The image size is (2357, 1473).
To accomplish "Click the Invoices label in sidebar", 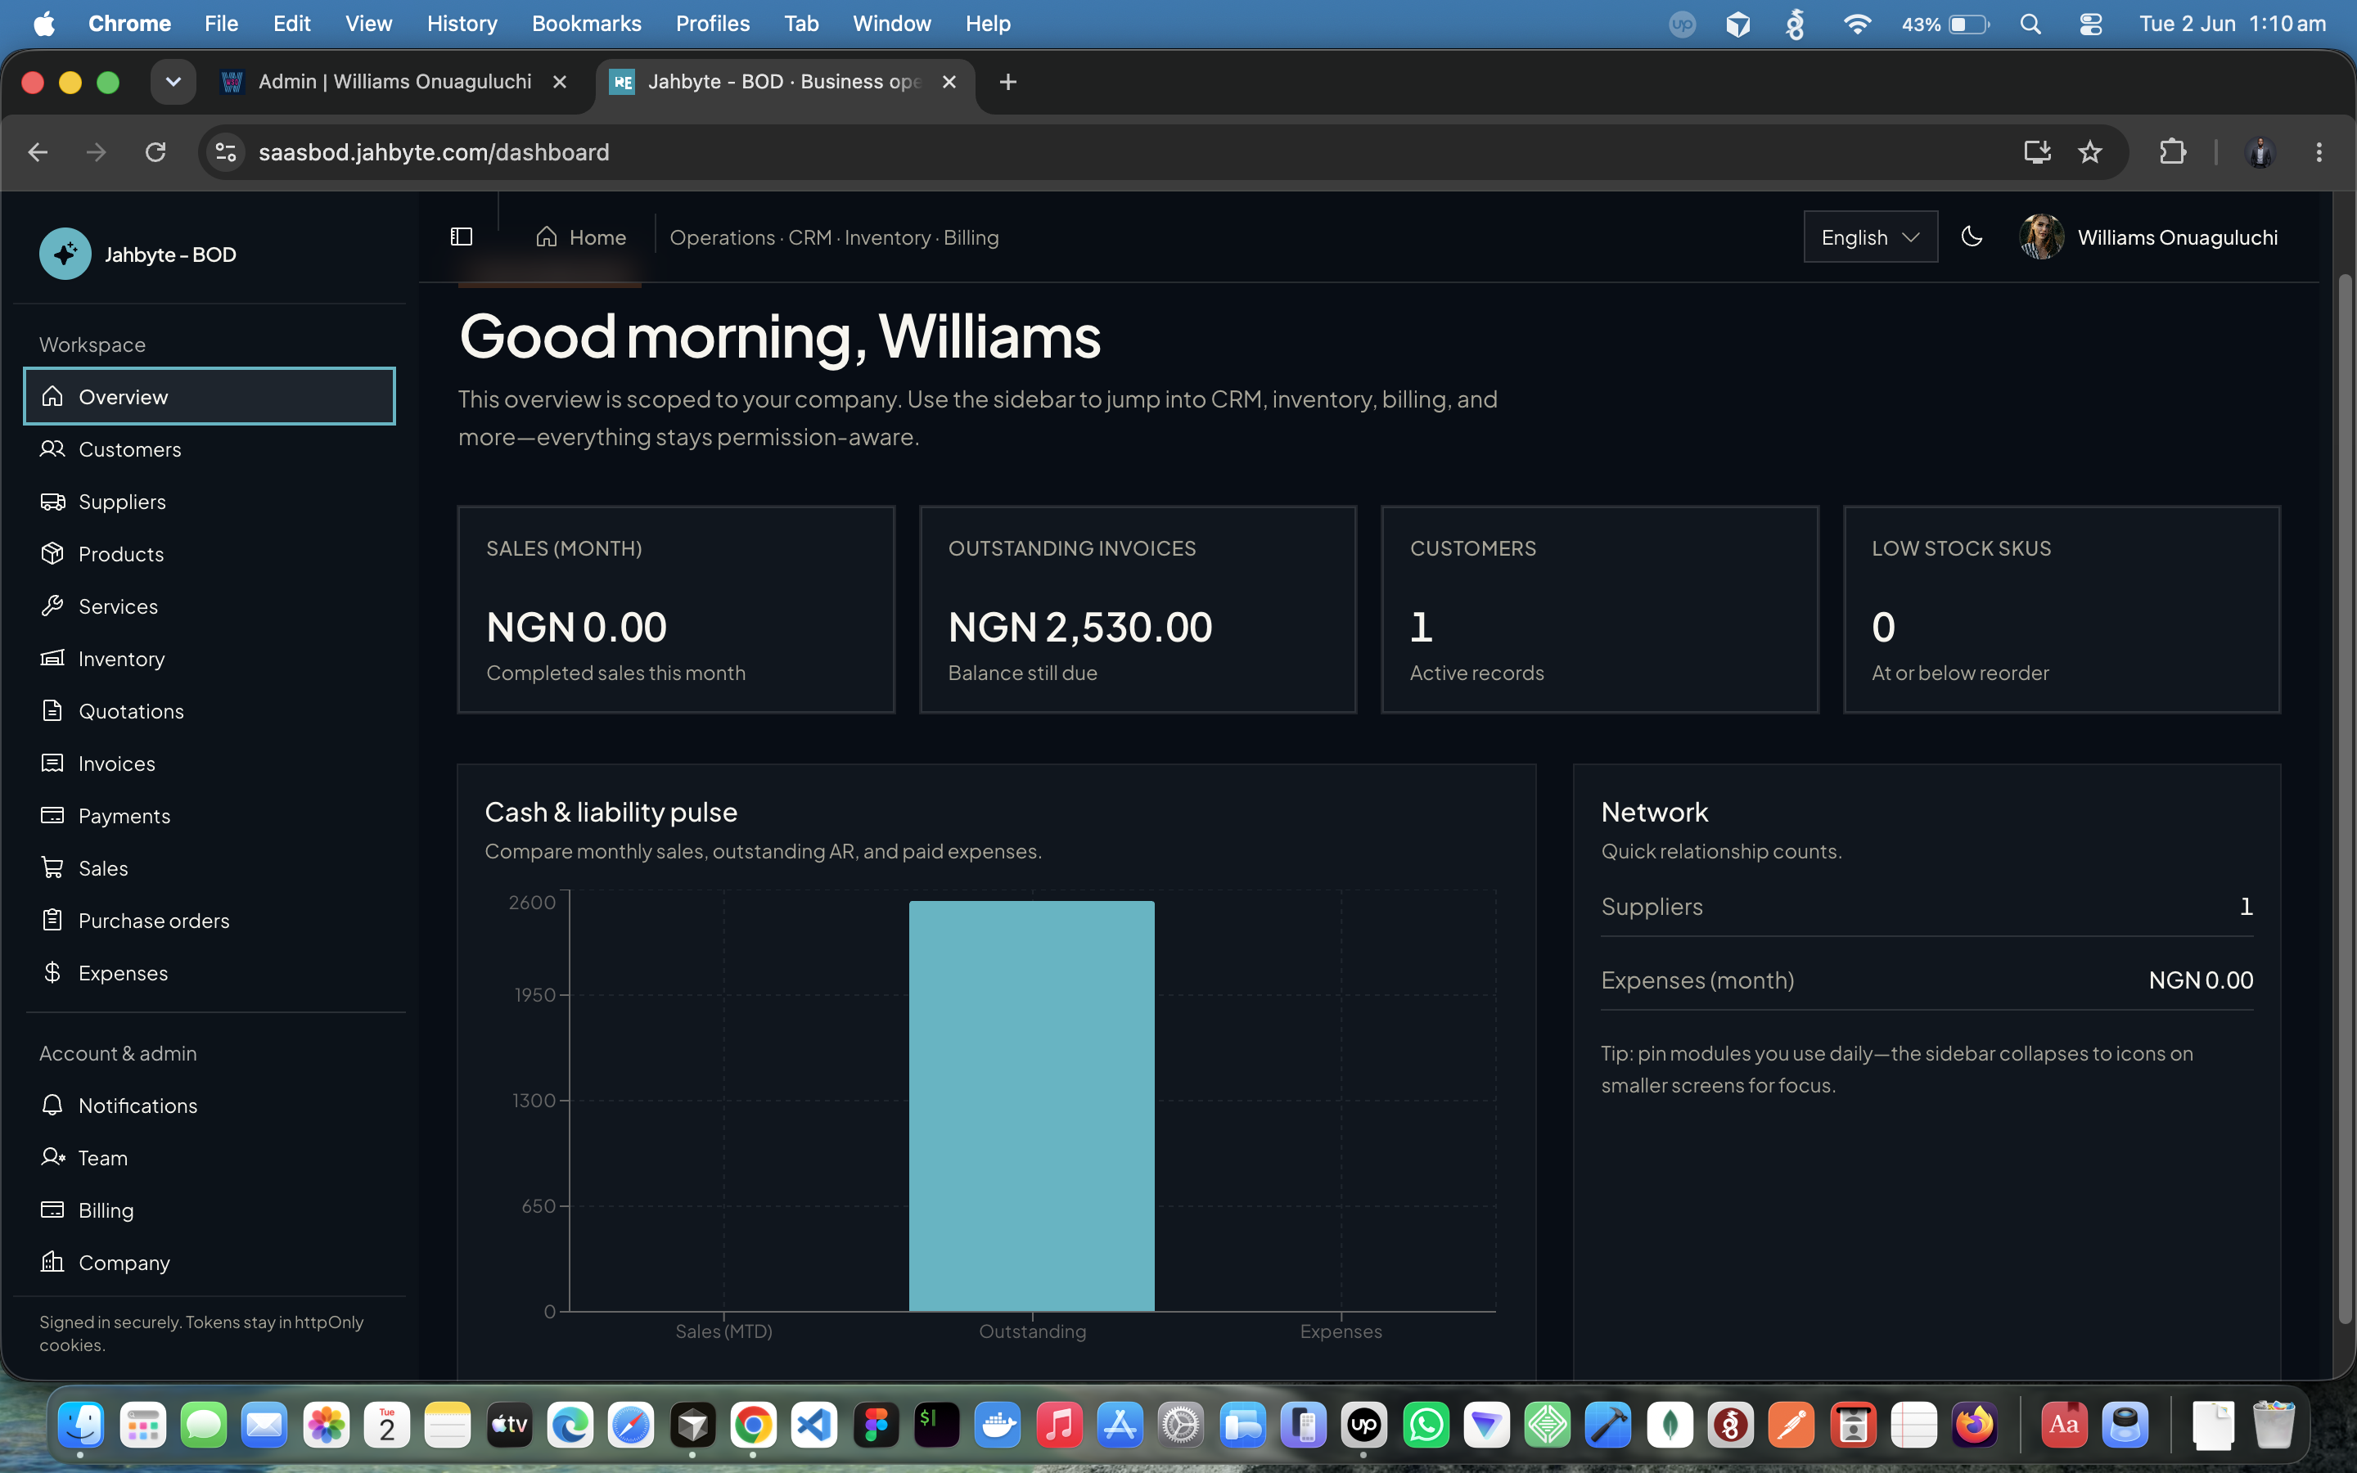I will (x=117, y=764).
